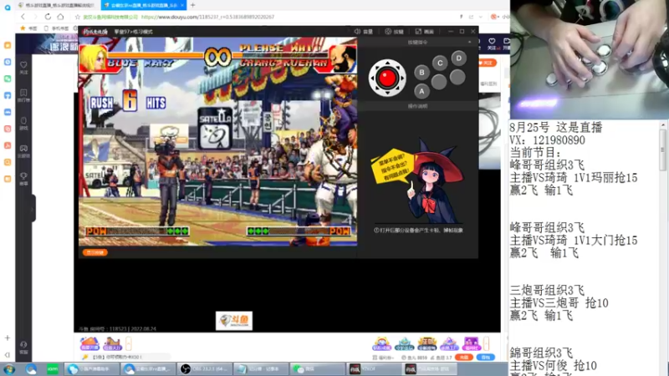This screenshot has width=669, height=376.
Task: Click the blue backpack button
Action: [486, 358]
